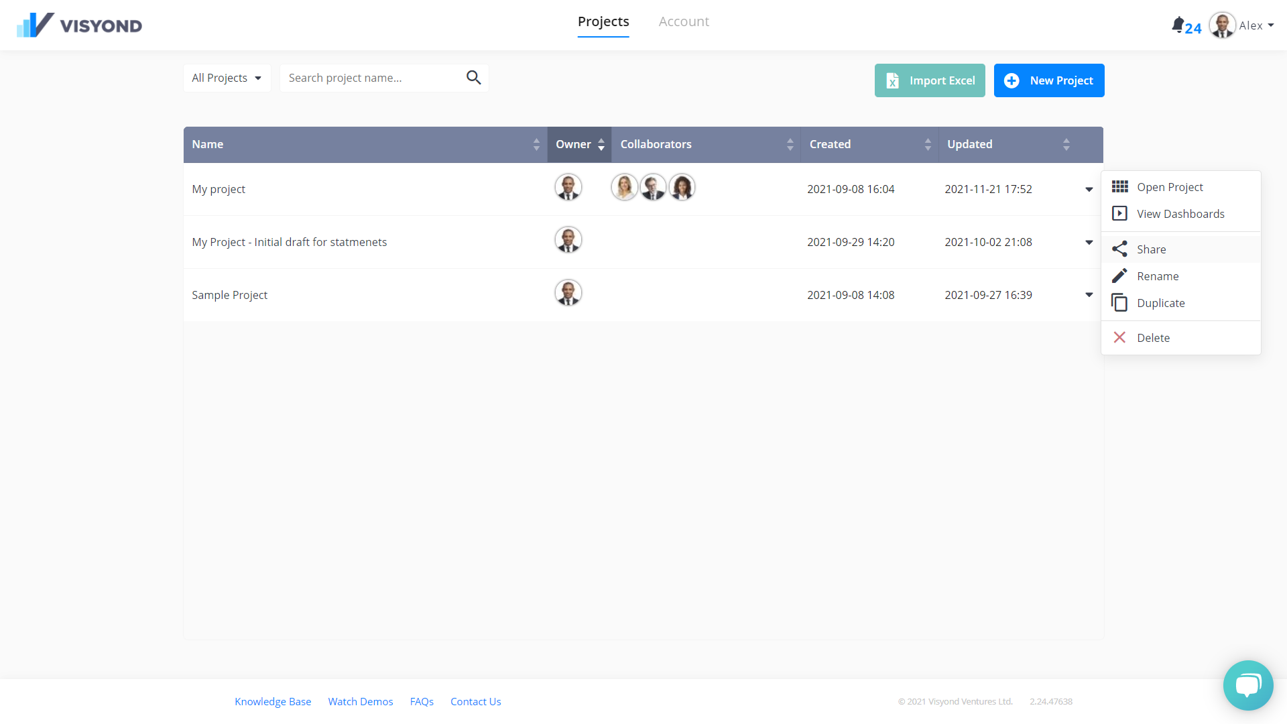1287x724 pixels.
Task: Open the All Projects filter dropdown
Action: coord(227,78)
